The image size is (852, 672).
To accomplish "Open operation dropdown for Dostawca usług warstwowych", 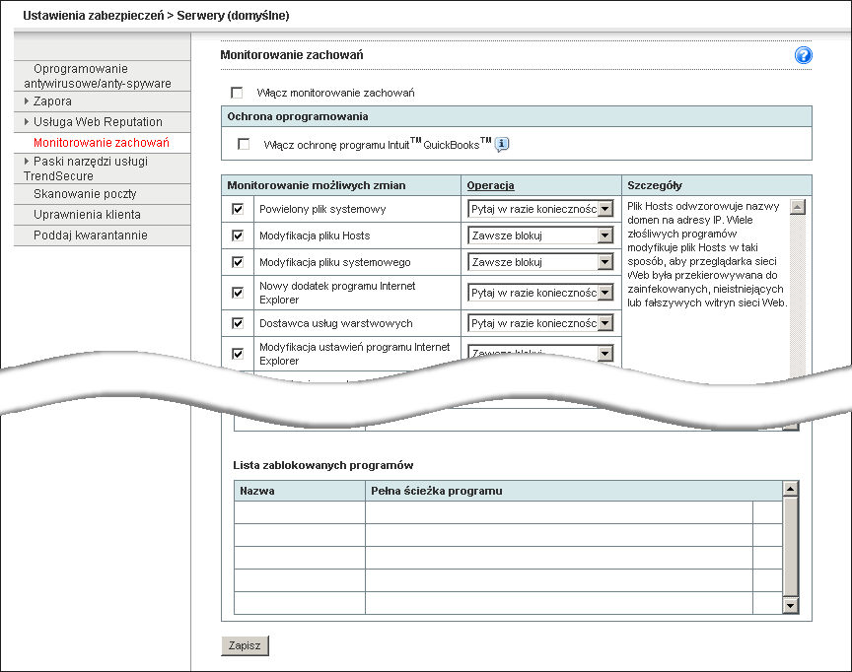I will click(540, 323).
